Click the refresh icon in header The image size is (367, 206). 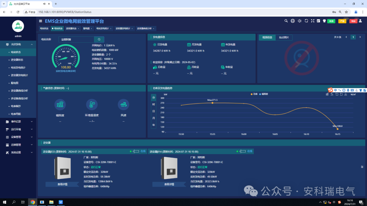306,21
